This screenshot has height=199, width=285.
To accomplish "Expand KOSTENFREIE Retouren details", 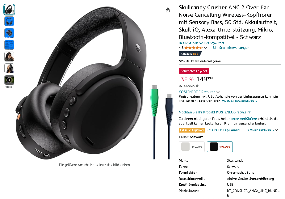I will (199, 92).
